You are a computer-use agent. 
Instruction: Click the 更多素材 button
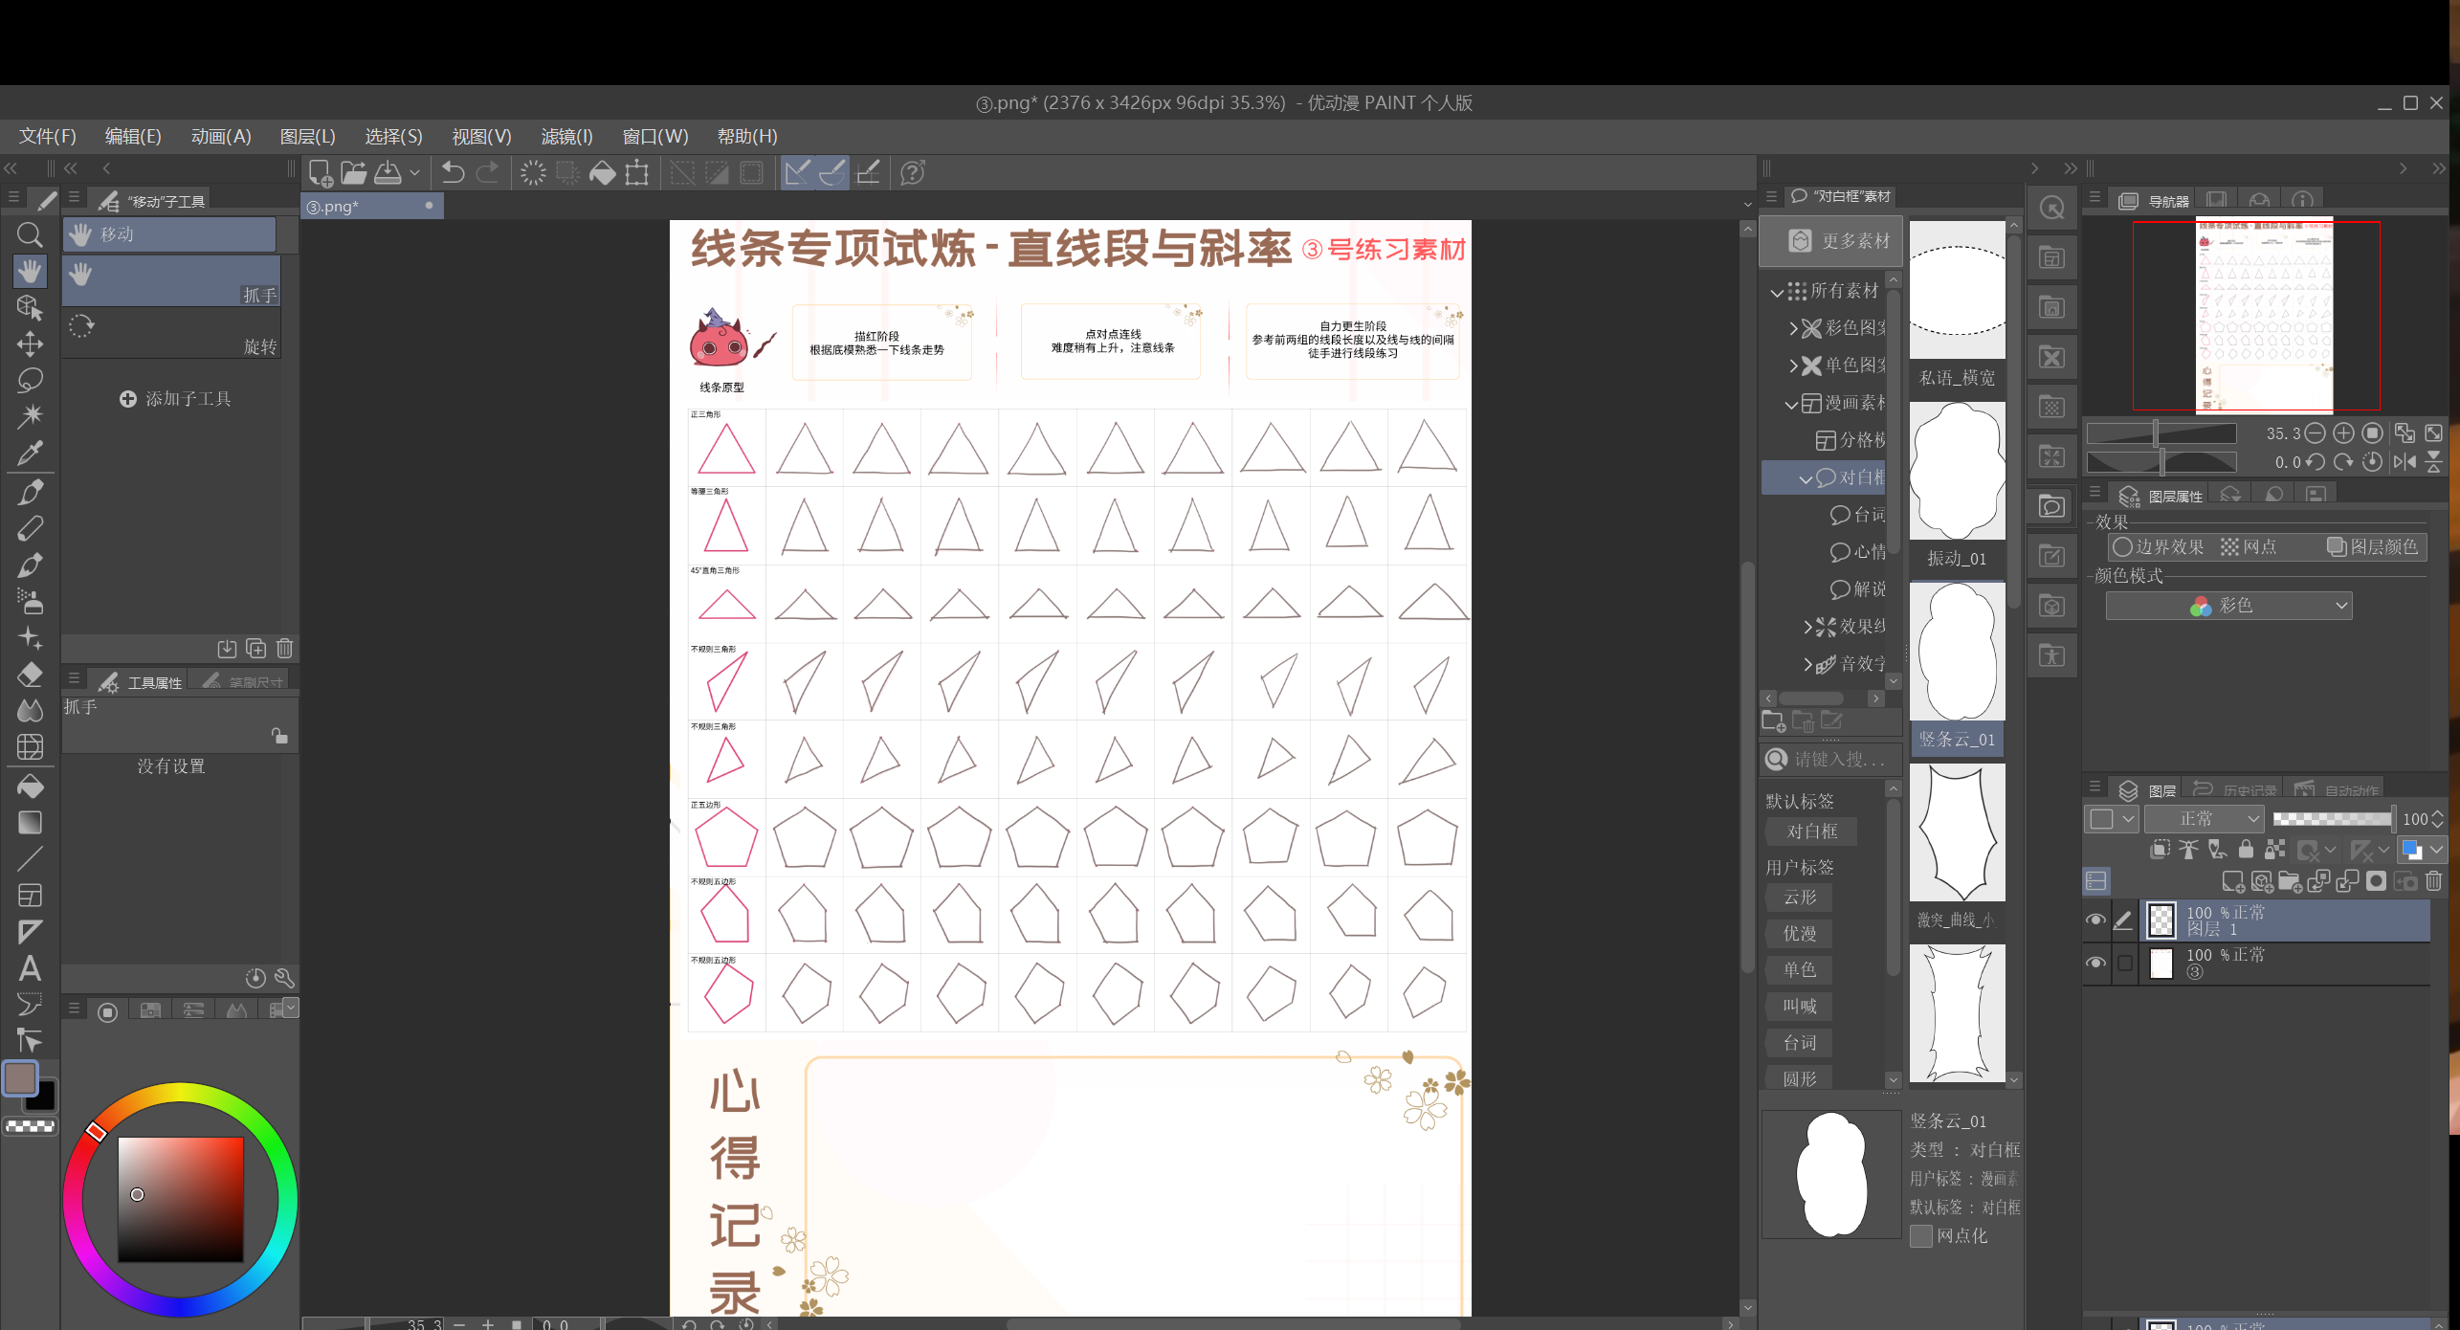(1831, 241)
